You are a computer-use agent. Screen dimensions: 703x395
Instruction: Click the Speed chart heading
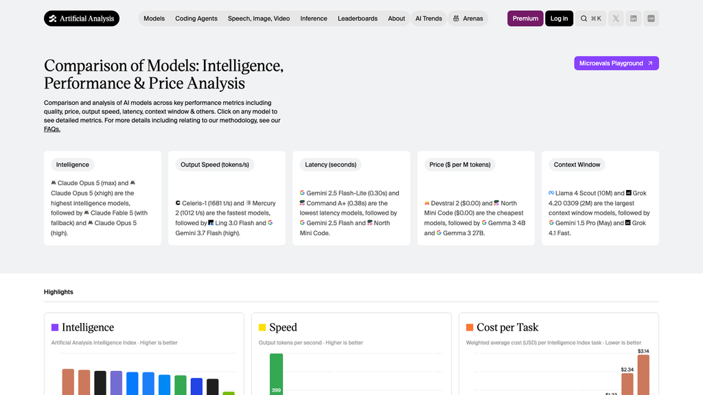(283, 327)
